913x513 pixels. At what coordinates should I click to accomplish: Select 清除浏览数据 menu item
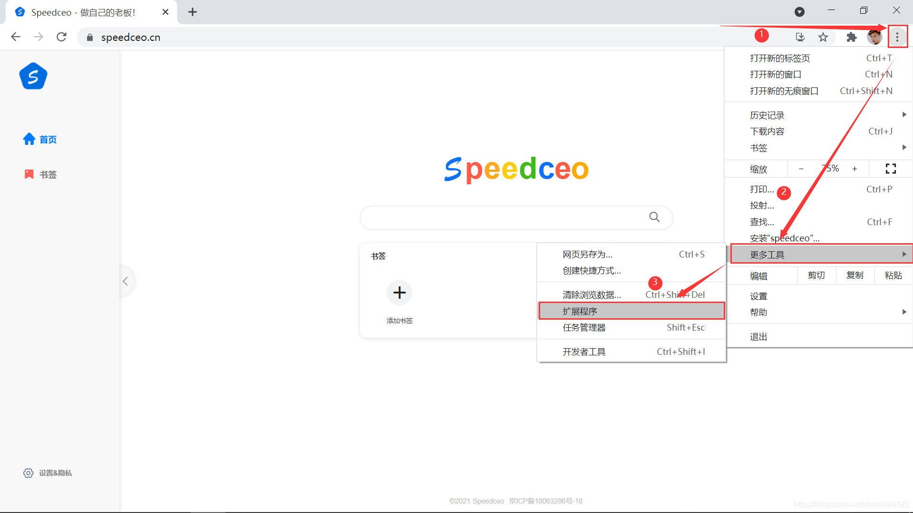tap(592, 294)
